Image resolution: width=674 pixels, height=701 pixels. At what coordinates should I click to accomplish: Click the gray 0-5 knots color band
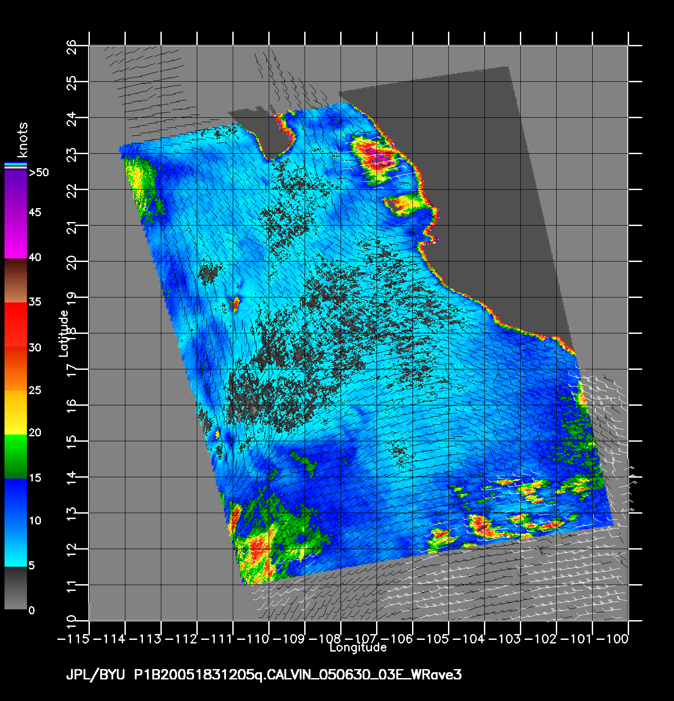[16, 588]
